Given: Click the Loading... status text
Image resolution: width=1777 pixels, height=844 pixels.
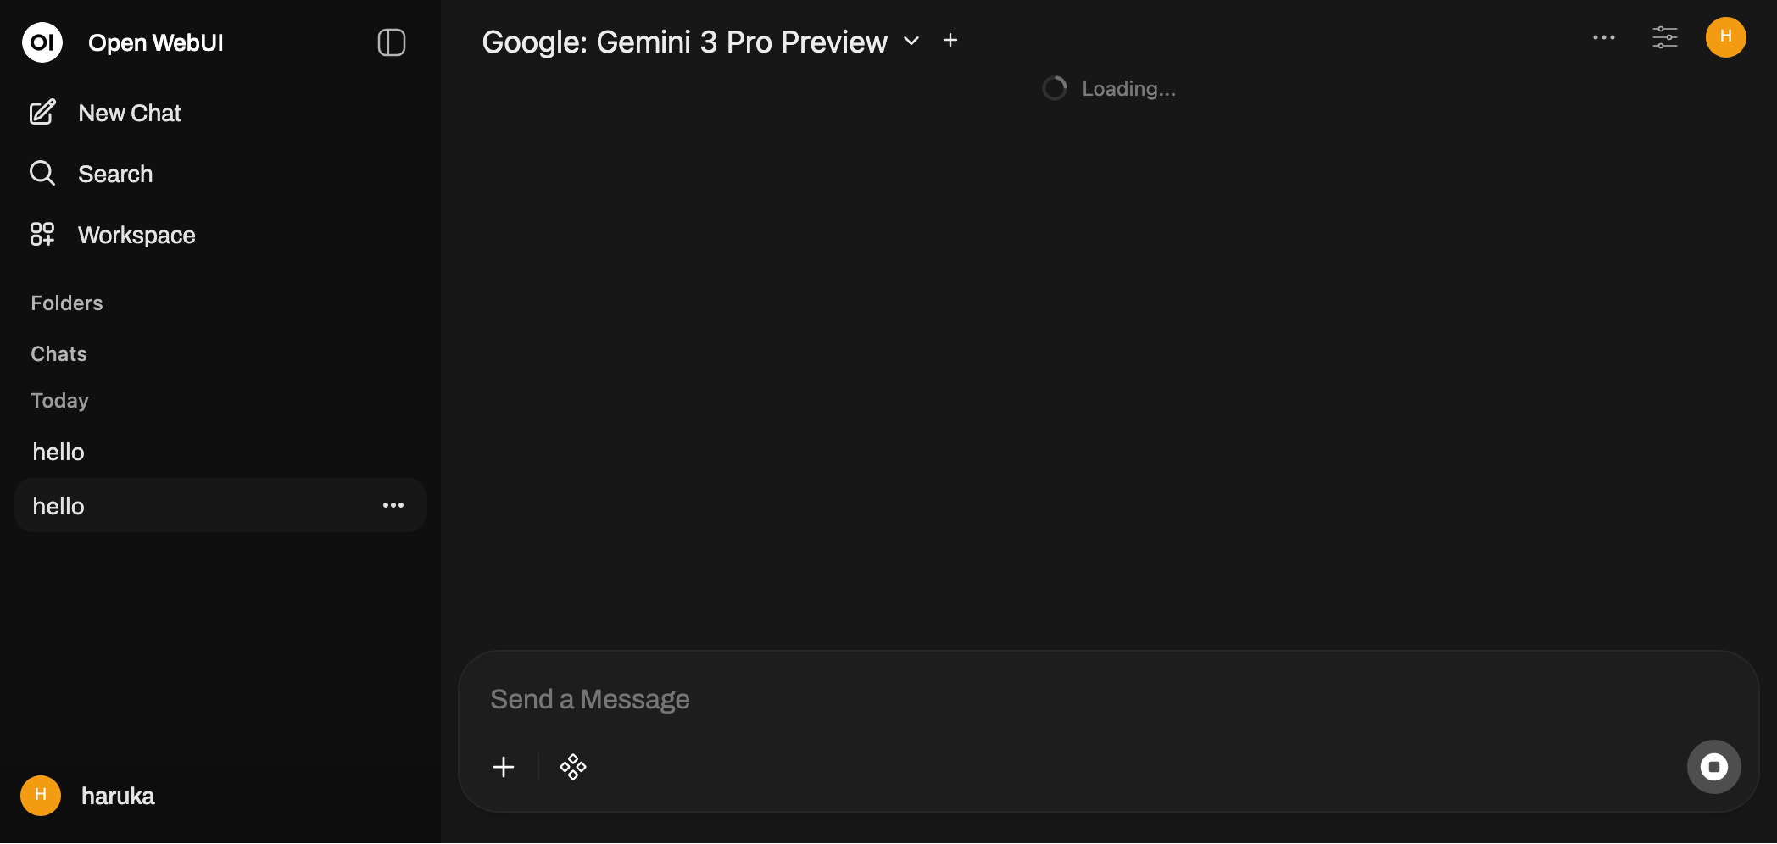Looking at the screenshot, I should [1128, 88].
